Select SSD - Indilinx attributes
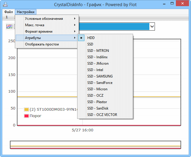The image size is (191, 157). point(105,57)
